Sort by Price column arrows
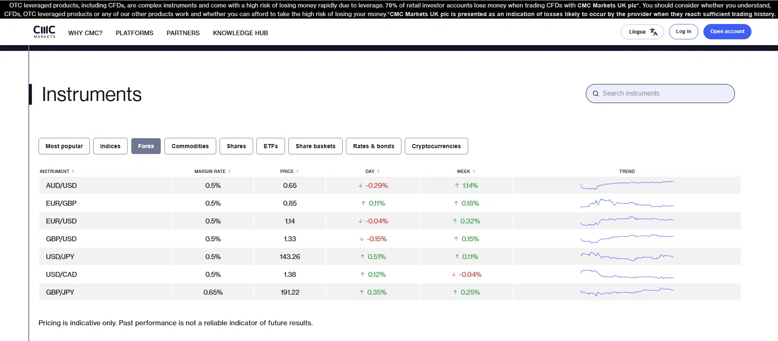This screenshot has height=341, width=778. coord(297,171)
